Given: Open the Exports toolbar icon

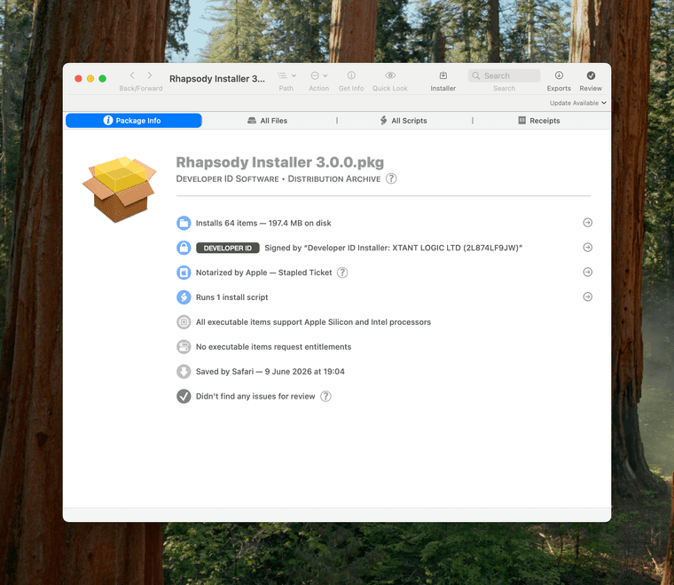Looking at the screenshot, I should pyautogui.click(x=559, y=75).
